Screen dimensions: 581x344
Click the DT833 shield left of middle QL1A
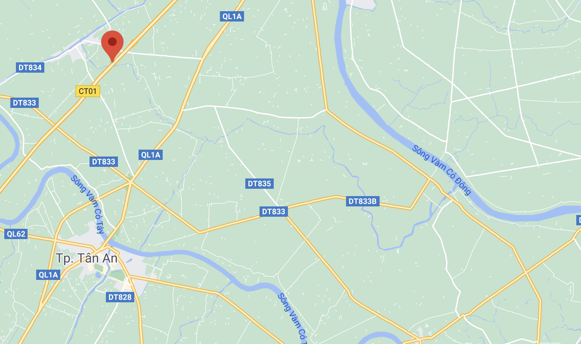click(104, 162)
